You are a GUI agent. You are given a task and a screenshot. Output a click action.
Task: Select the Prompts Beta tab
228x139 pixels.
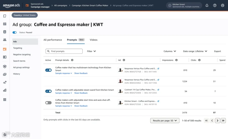(75, 40)
